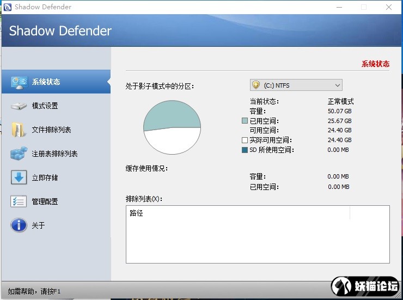The image size is (403, 300).
Task: Open the 关于 page label
Action: coord(38,225)
